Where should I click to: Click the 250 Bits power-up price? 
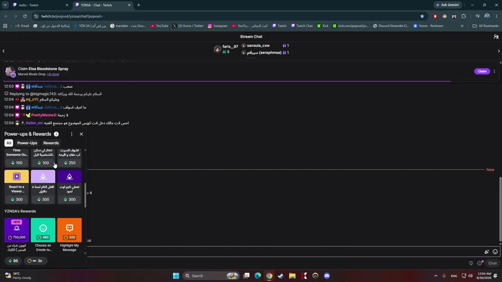(x=69, y=163)
